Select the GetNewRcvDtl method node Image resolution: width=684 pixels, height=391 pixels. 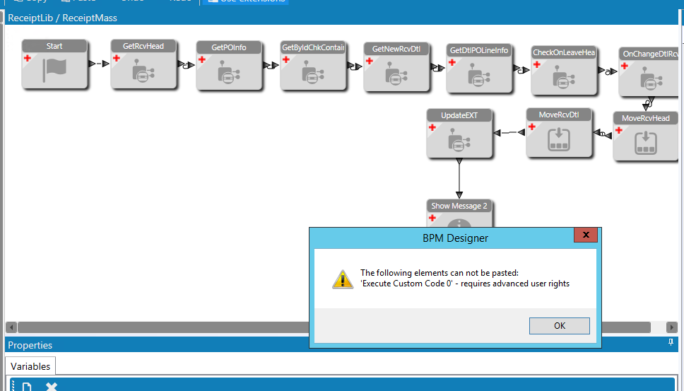click(396, 66)
